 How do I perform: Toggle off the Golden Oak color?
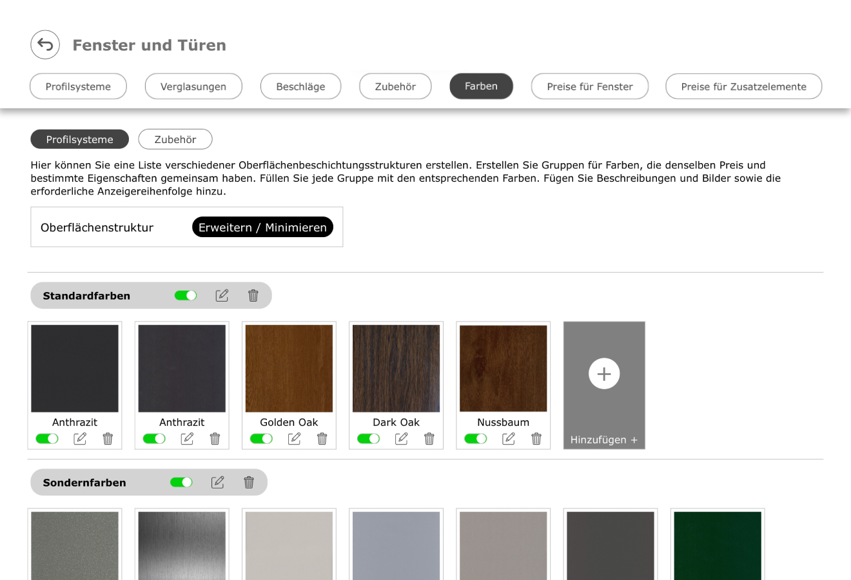click(261, 439)
